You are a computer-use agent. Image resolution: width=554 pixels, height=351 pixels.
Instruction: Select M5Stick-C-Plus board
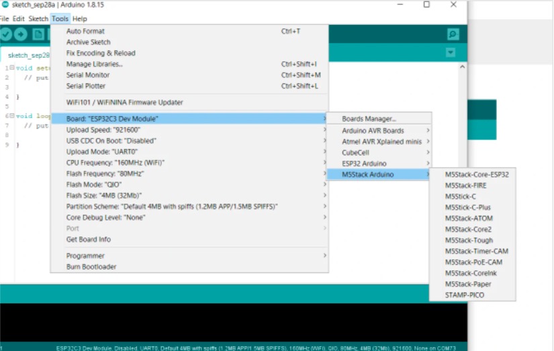[x=472, y=207]
